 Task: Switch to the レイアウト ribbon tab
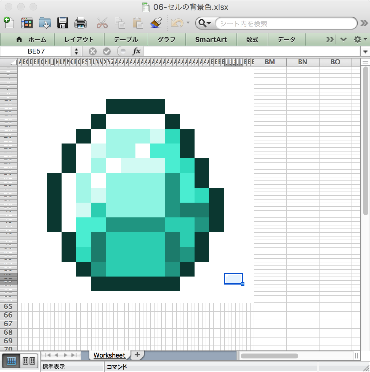pyautogui.click(x=79, y=39)
